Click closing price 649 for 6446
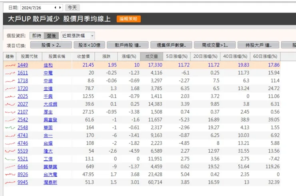Image resolution: width=296 pixels, height=196 pixels. (x=90, y=166)
